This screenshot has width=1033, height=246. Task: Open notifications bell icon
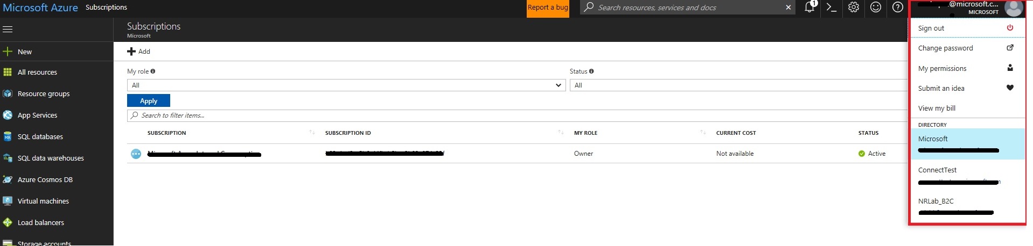809,7
